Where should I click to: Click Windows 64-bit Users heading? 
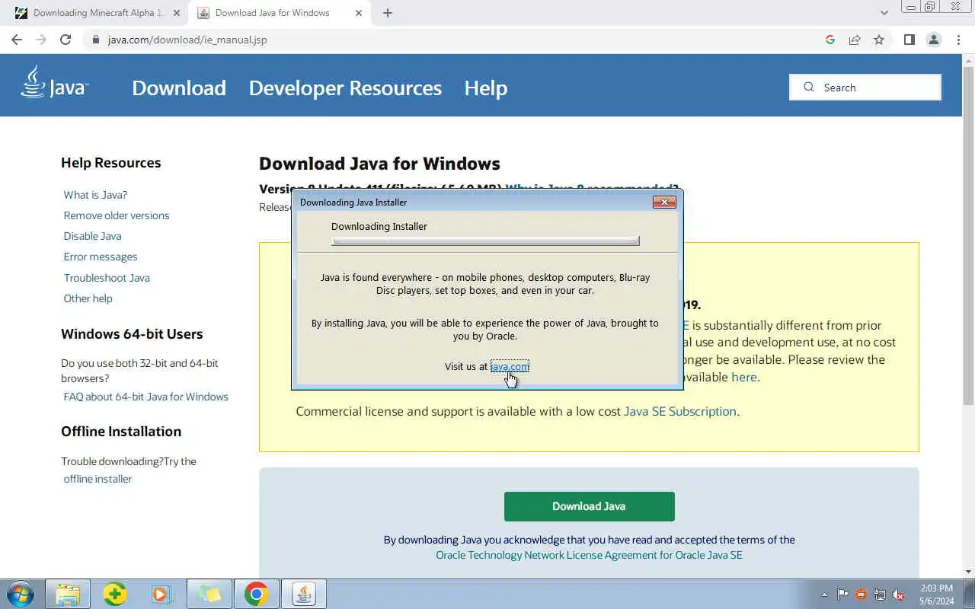tap(132, 334)
